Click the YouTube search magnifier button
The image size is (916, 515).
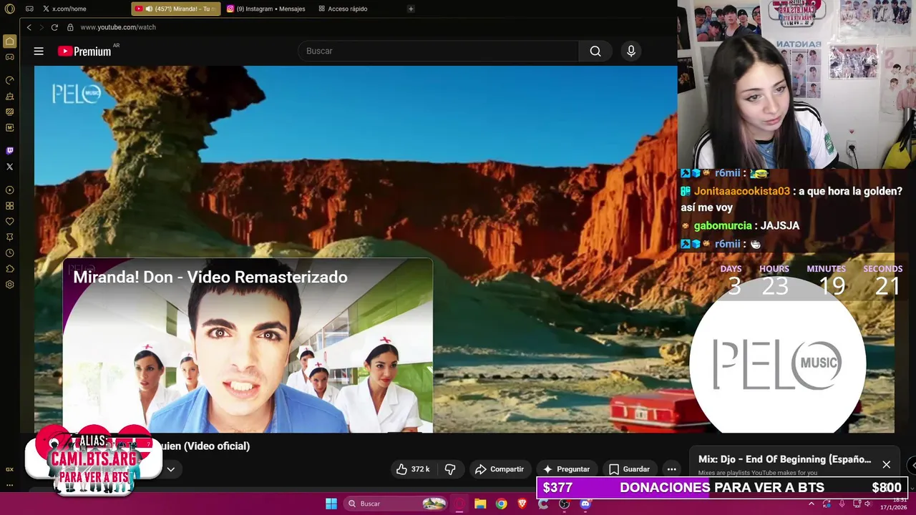(x=595, y=51)
